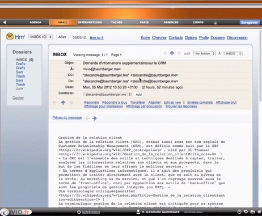The image size is (262, 216).
Task: Click the back arrow in the top navigation bar
Action: point(5,22)
